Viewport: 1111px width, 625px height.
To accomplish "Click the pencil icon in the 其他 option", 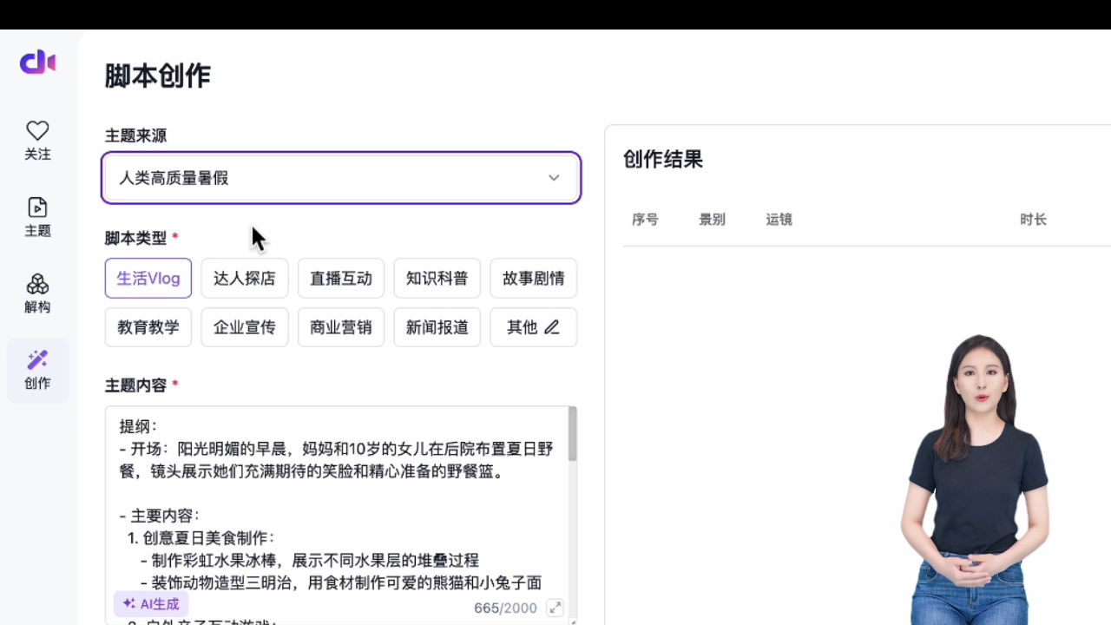I will point(552,327).
